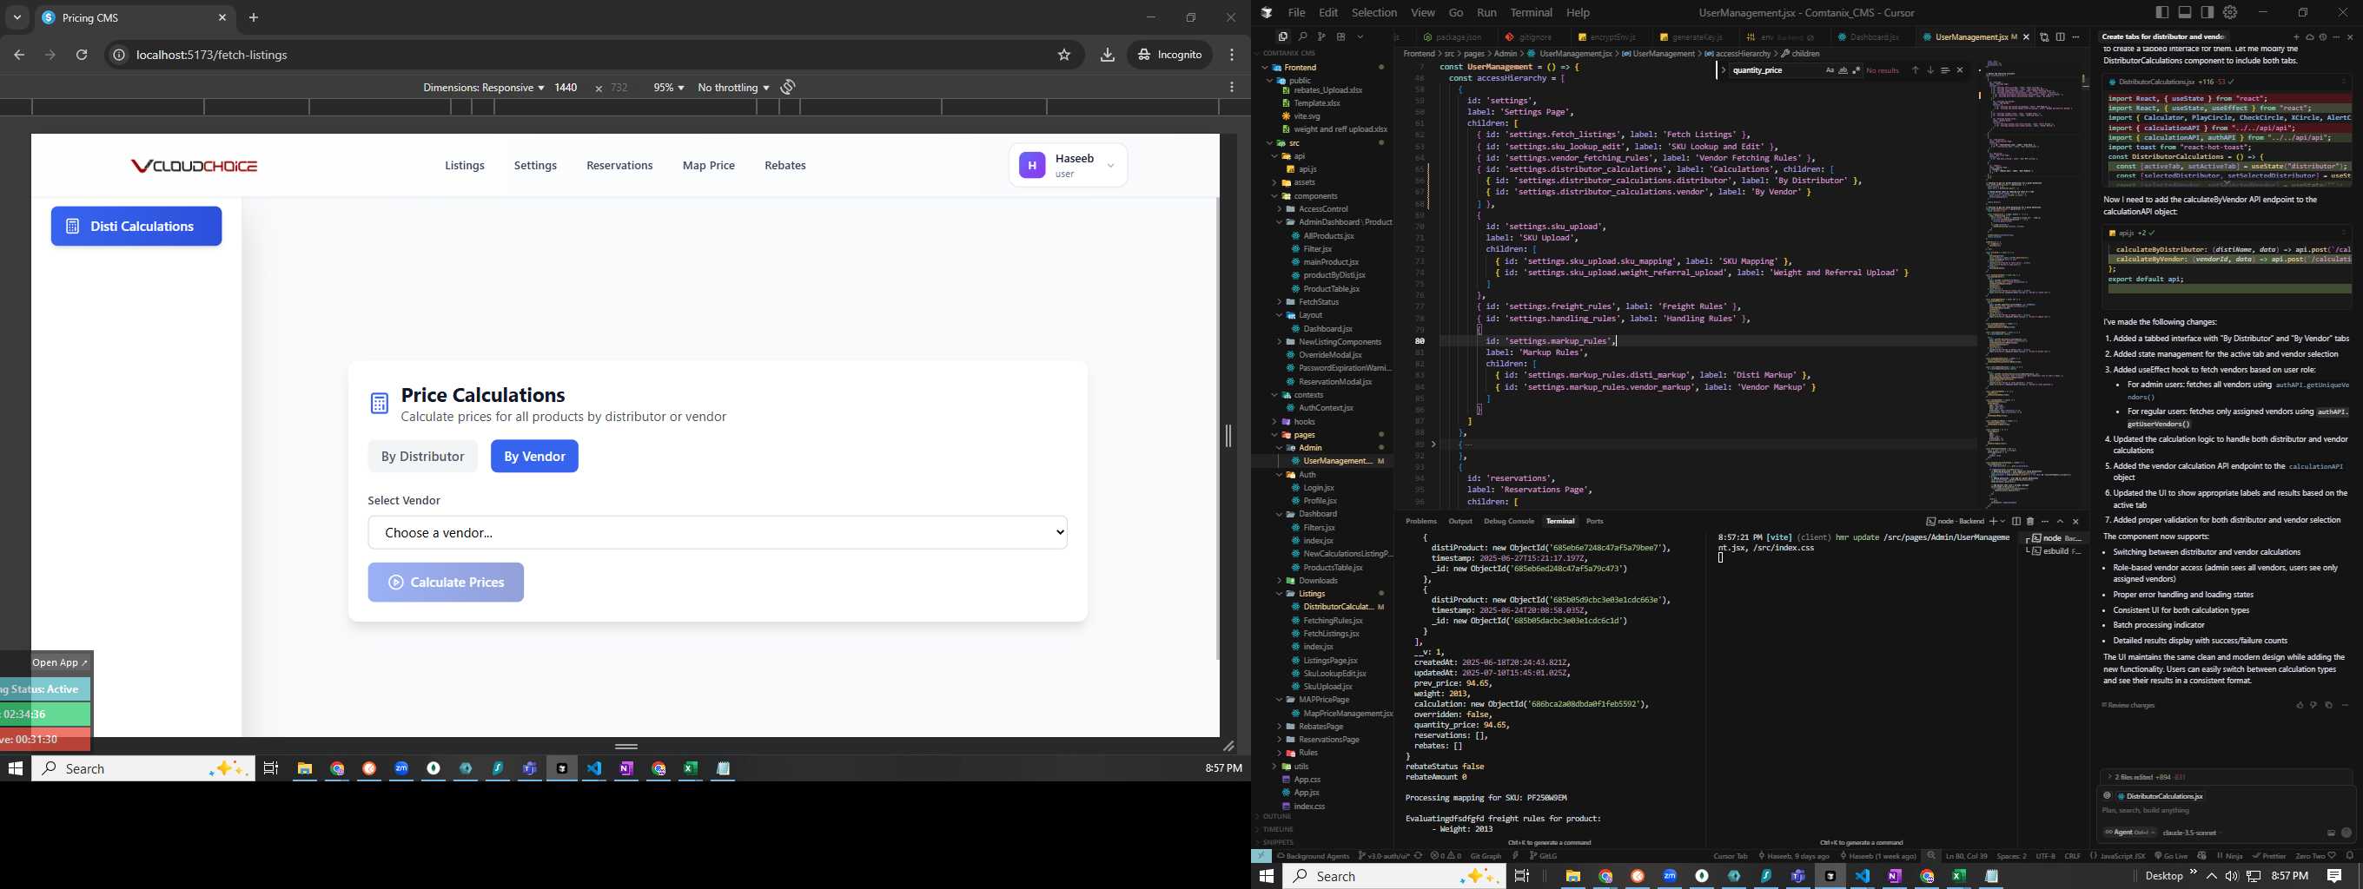Select the esbuild terminal entry
This screenshot has height=889, width=2363.
pyautogui.click(x=2055, y=552)
